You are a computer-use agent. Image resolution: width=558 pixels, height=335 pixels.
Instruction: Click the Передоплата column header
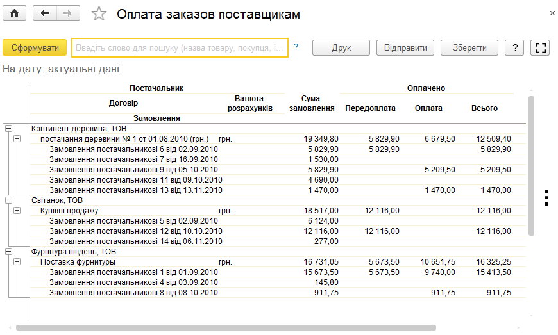(370, 108)
